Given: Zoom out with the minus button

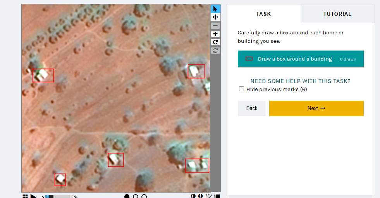Looking at the screenshot, I should 215,25.
